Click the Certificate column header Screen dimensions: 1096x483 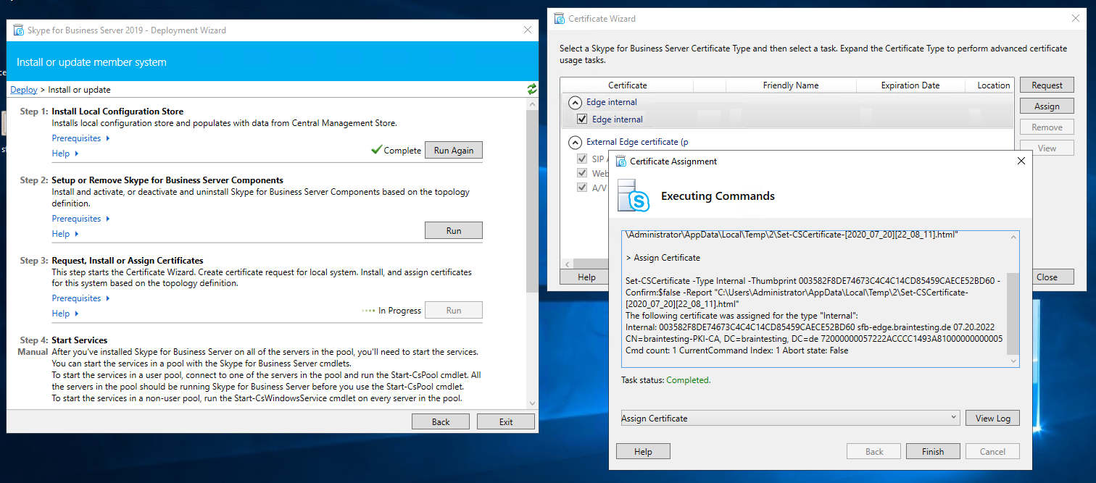point(627,85)
